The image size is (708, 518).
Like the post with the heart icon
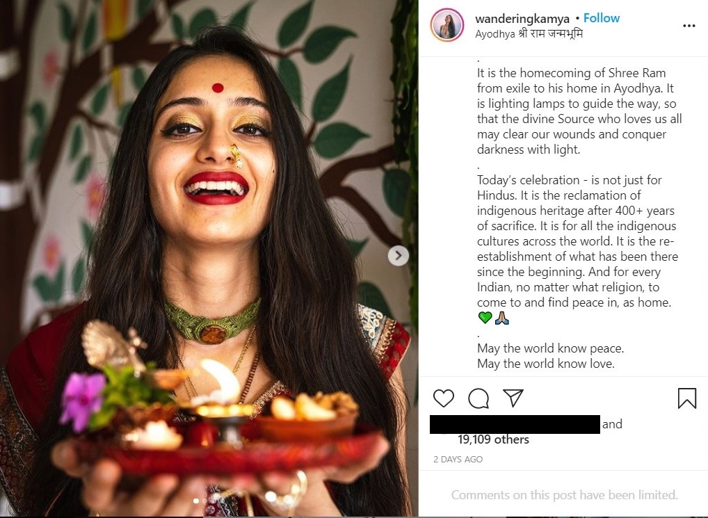click(444, 398)
